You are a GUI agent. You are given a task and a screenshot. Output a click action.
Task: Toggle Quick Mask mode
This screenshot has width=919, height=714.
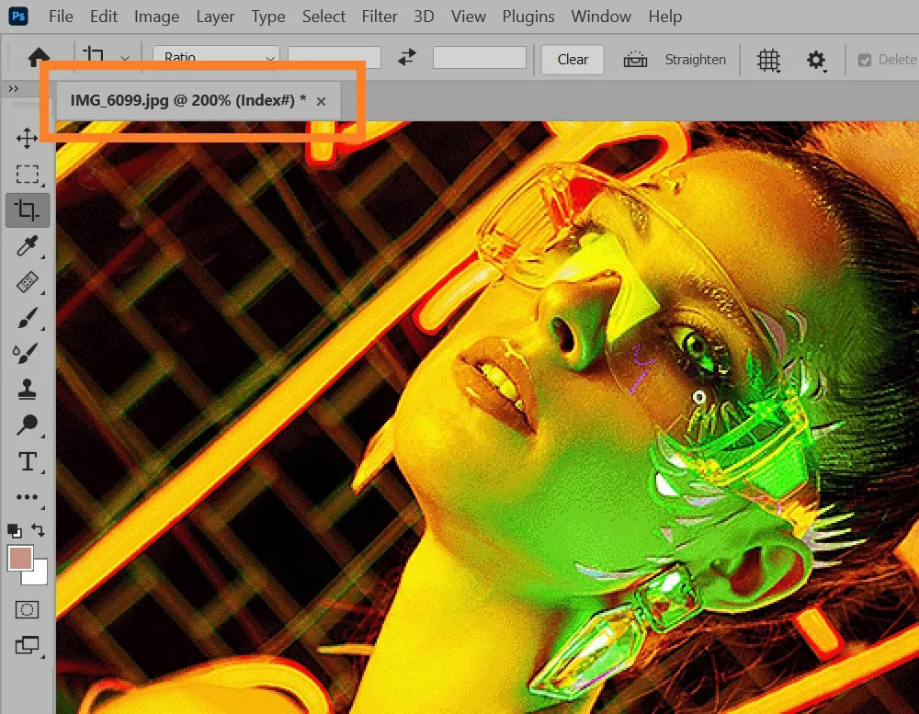27,609
